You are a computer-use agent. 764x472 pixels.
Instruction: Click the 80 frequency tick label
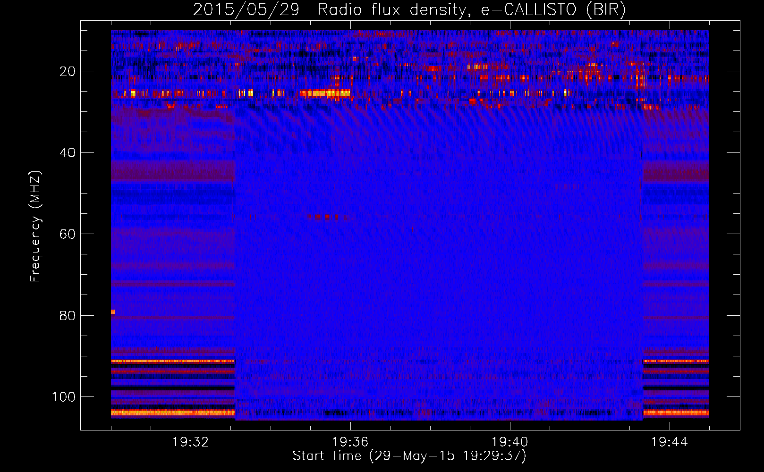click(x=68, y=315)
